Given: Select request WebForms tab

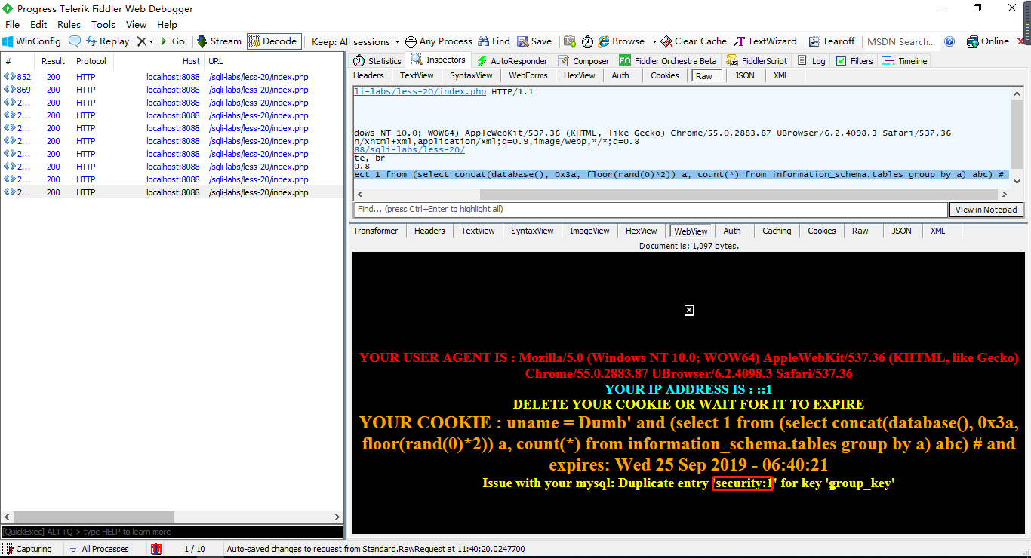Looking at the screenshot, I should [x=528, y=75].
